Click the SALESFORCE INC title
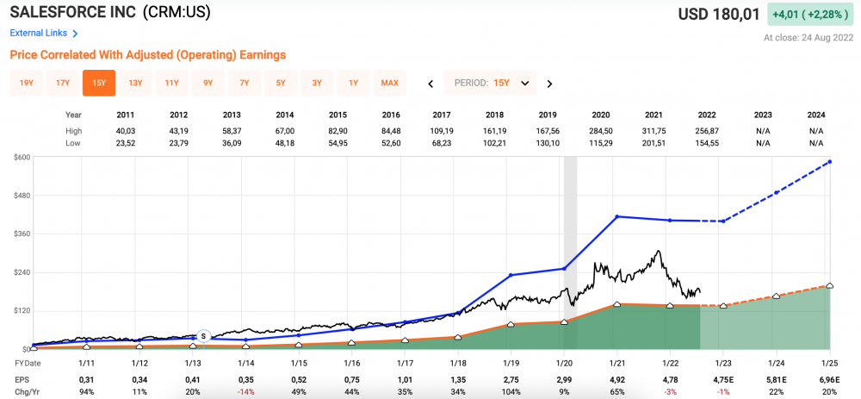Viewport: 861px width, 399px height. click(72, 11)
